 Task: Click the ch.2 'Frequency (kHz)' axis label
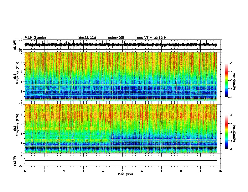(x=17, y=125)
